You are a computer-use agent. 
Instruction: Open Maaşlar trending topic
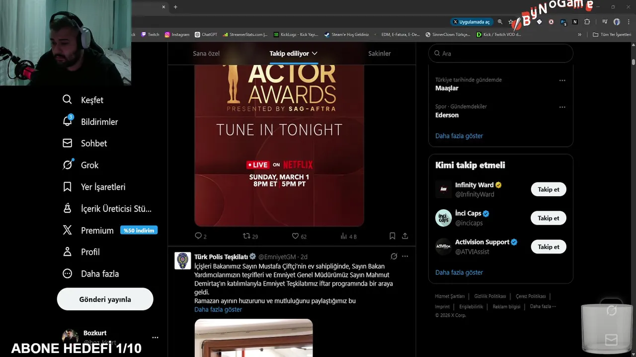pyautogui.click(x=447, y=88)
